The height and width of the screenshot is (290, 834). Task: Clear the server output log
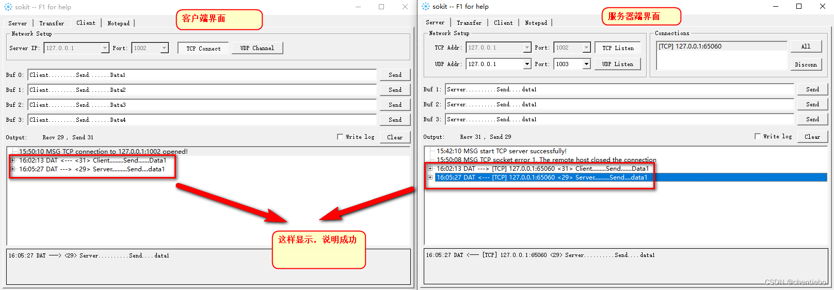click(812, 137)
